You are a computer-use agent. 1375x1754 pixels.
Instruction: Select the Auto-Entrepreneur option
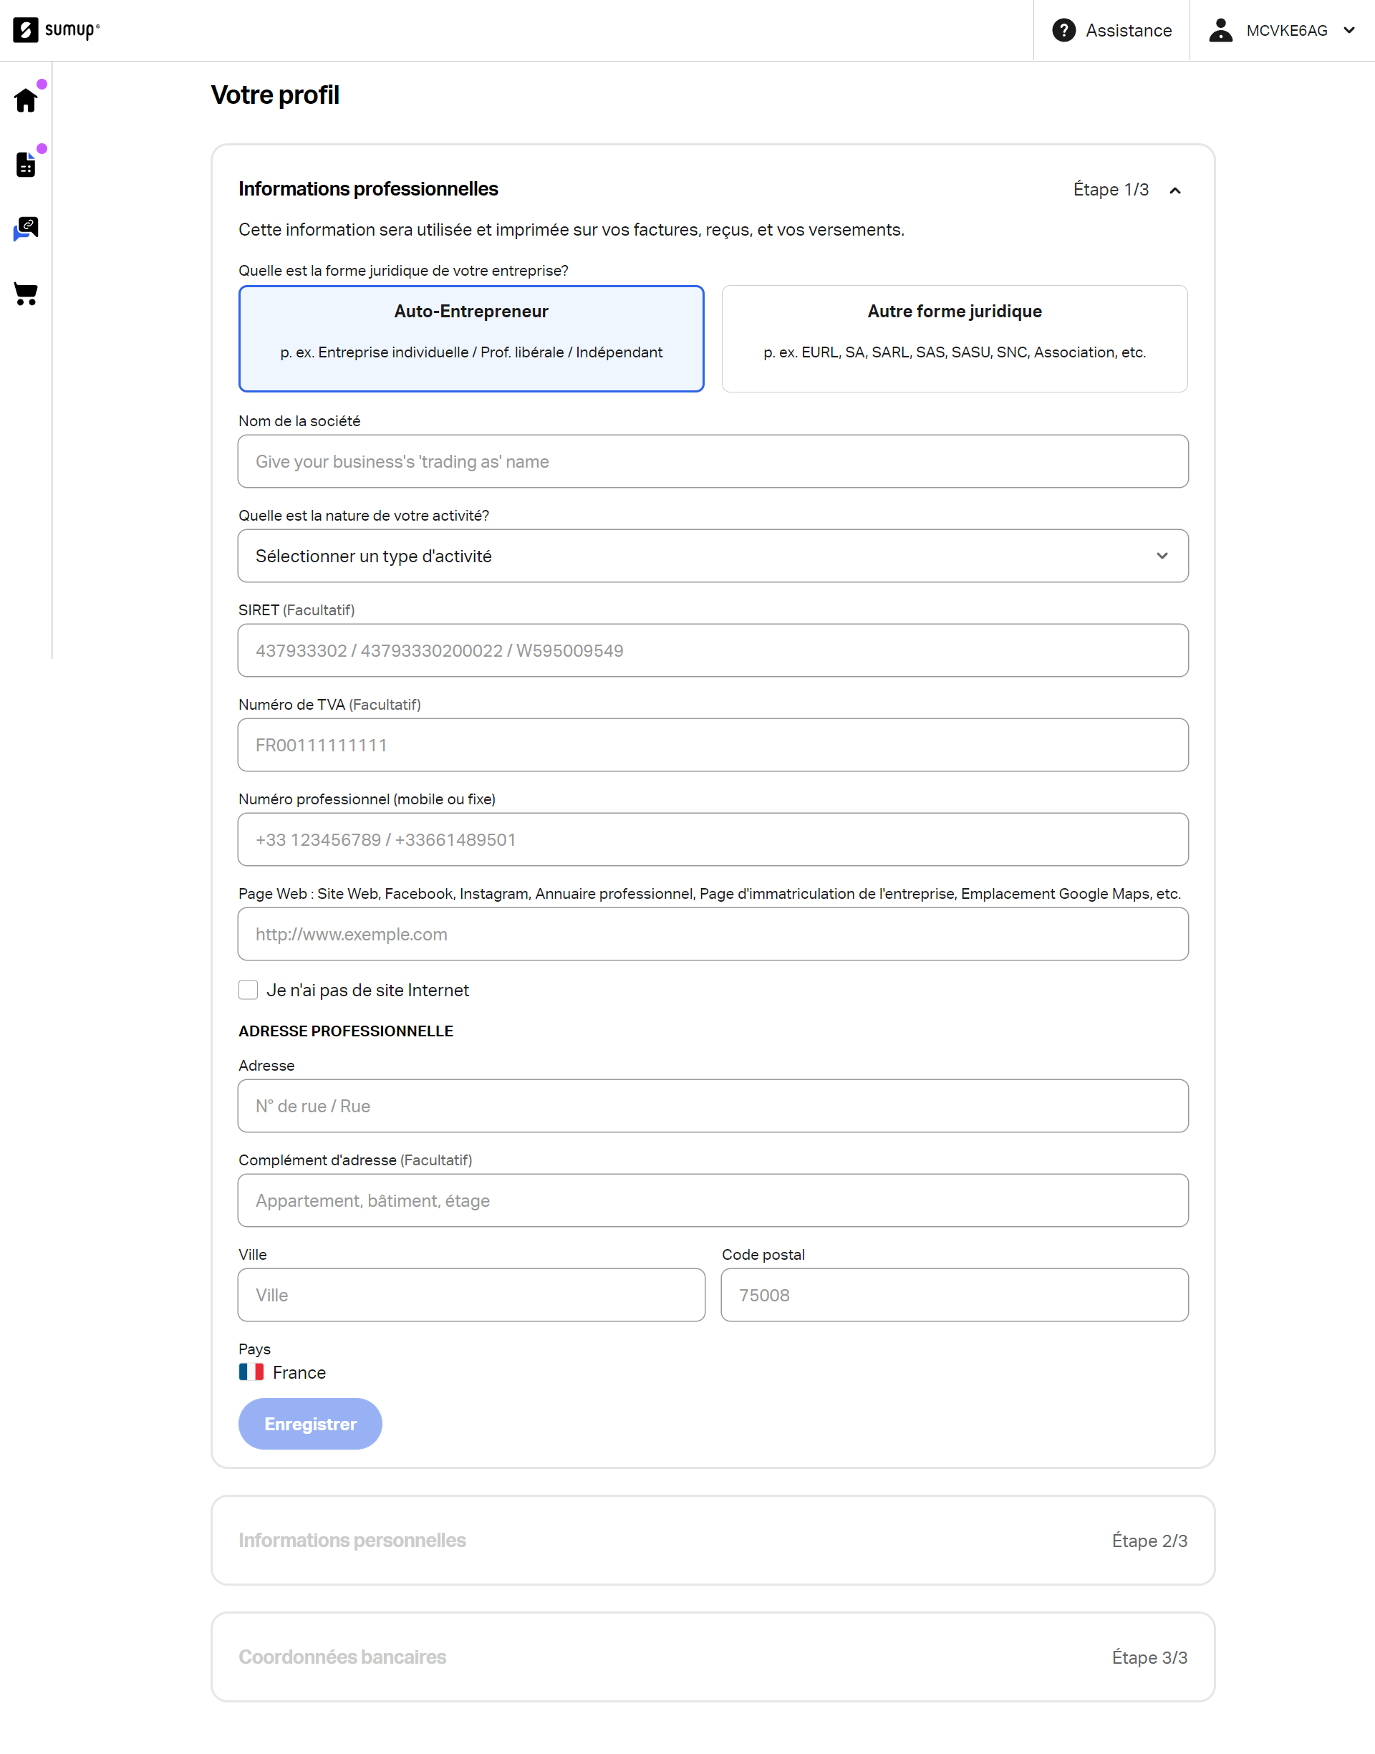pyautogui.click(x=471, y=338)
